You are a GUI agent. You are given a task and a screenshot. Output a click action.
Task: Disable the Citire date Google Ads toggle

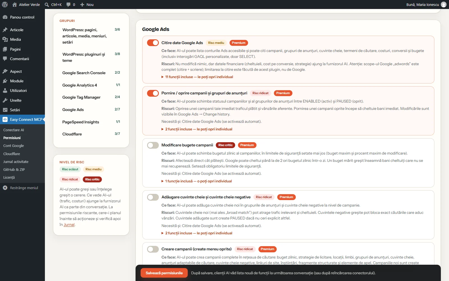click(153, 43)
